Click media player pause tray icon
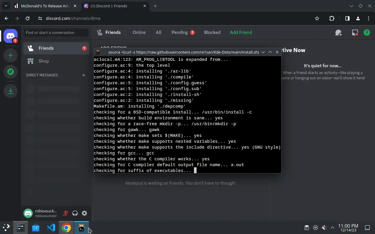The image size is (375, 234). point(316,228)
